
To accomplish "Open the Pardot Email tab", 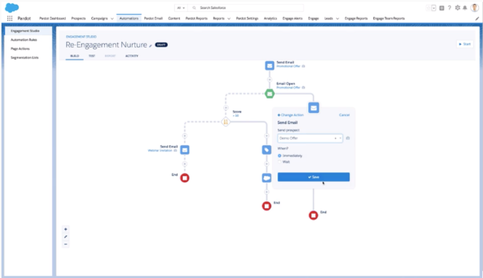I will 153,19.
